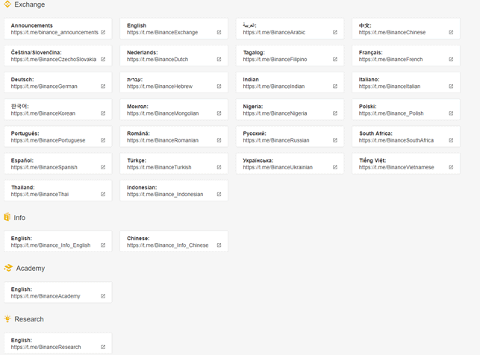The image size is (480, 355).
Task: Click external link icon for Binance_Indonesian
Action: click(219, 195)
